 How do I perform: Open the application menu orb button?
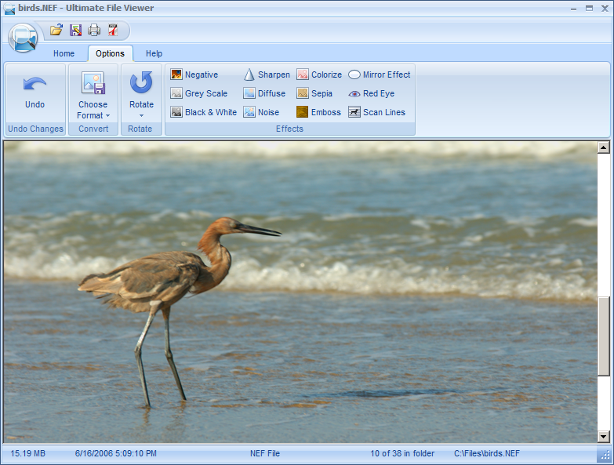[x=23, y=38]
